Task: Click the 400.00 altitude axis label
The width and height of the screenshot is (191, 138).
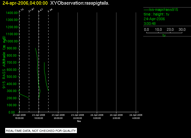Action: click(x=12, y=84)
